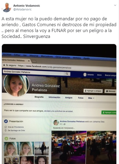
Task: Close the browser tab with X
Action: [29, 61]
